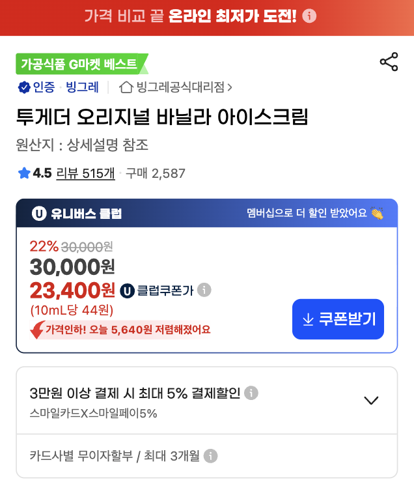This screenshot has width=414, height=486.
Task: Tap the 온라인 최저가 도전 banner
Action: click(x=207, y=18)
